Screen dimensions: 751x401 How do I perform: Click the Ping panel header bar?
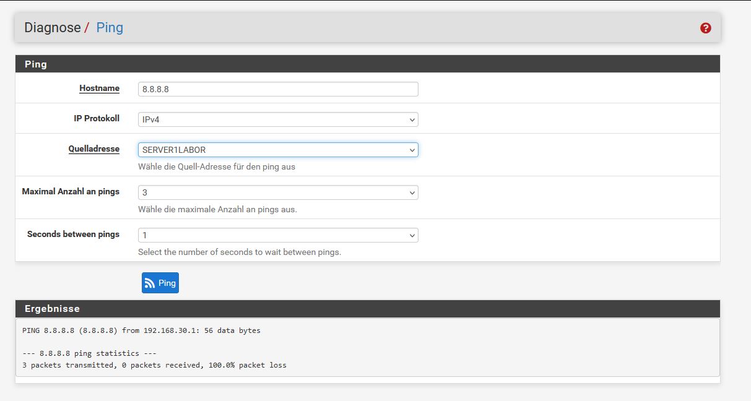pos(367,64)
